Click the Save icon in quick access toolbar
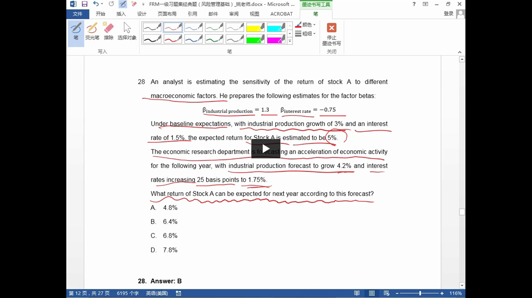Screen dimensions: 532x298 85,4
